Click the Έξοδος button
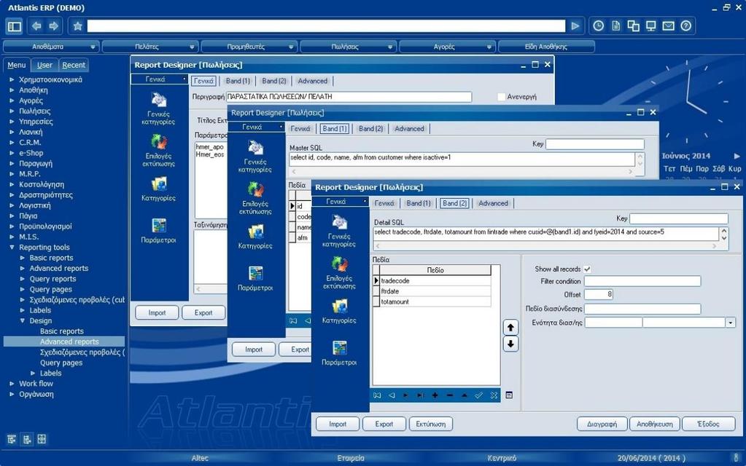Viewport: 746px width, 466px height. click(708, 424)
